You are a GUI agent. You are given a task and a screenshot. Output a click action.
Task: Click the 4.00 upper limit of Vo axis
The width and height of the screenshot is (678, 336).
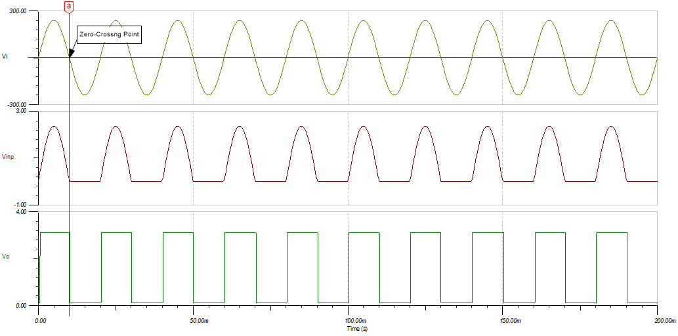(x=22, y=213)
